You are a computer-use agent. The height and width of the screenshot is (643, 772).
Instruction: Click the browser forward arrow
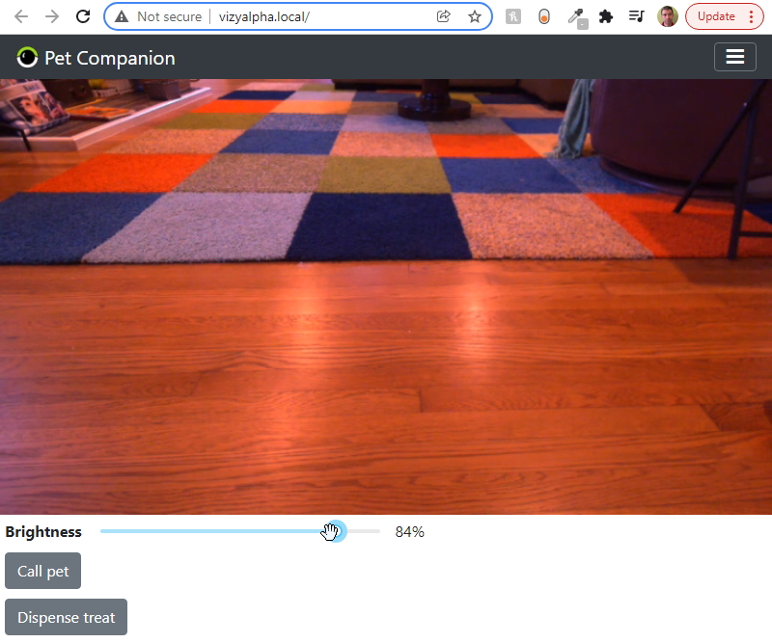tap(52, 16)
